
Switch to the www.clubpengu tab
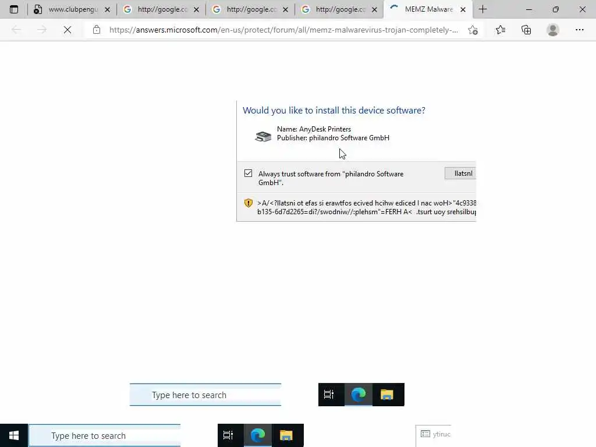72,9
